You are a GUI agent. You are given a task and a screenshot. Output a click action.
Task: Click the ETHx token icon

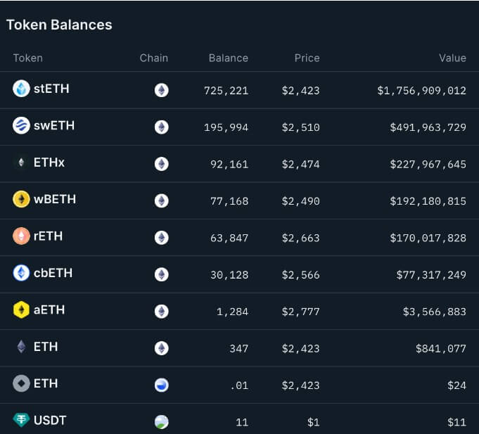(21, 162)
